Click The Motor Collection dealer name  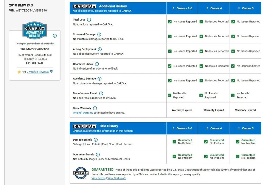[x=35, y=49]
